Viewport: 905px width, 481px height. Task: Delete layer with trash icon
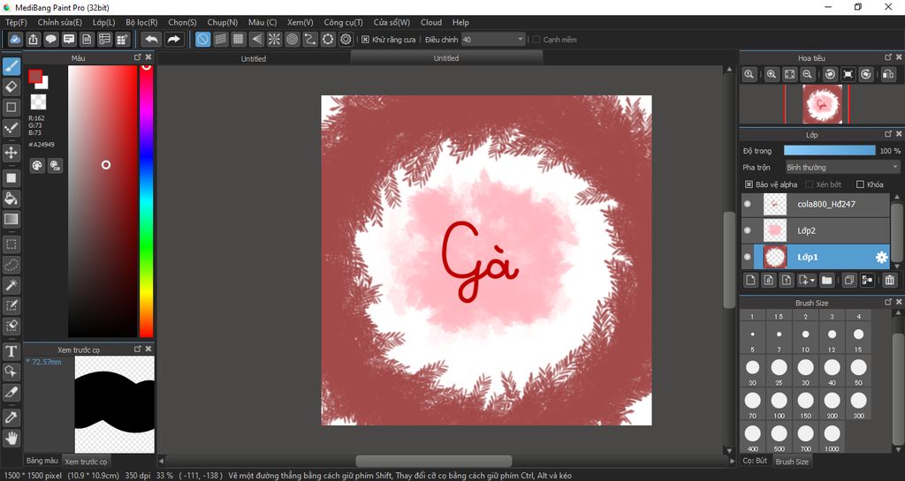point(889,281)
